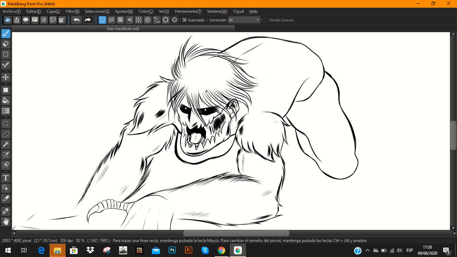Open Photoshop from the taskbar
Screen dimensions: 457x257
(x=172, y=250)
